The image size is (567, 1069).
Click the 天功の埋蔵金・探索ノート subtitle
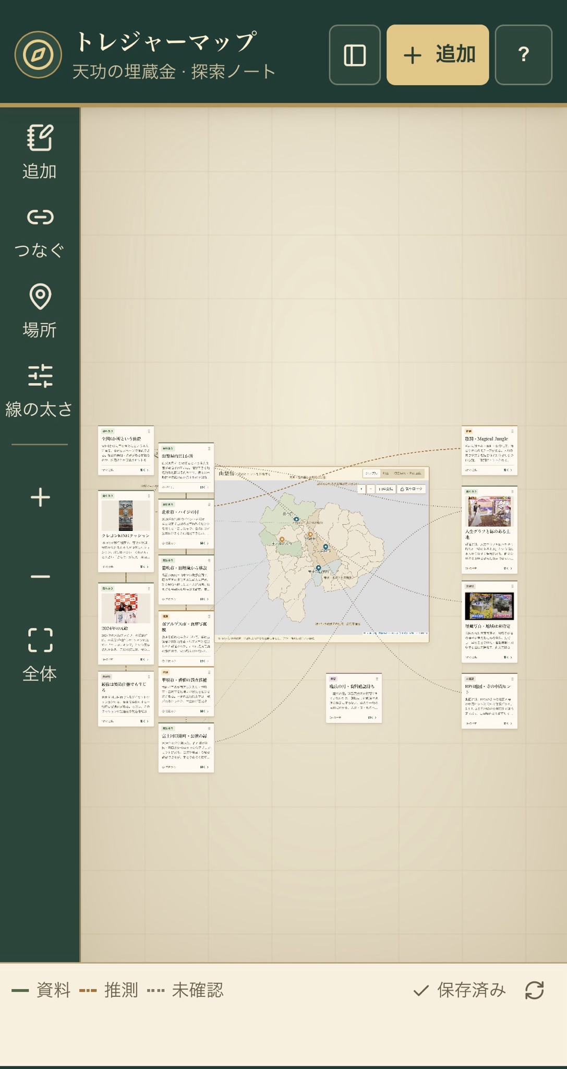[x=173, y=72]
